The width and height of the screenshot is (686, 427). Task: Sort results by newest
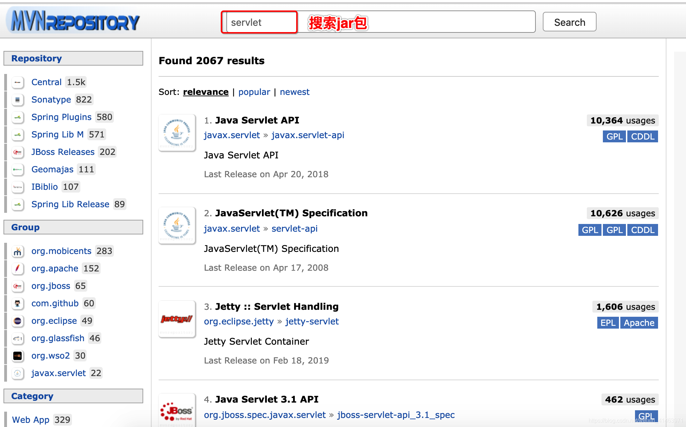(295, 92)
